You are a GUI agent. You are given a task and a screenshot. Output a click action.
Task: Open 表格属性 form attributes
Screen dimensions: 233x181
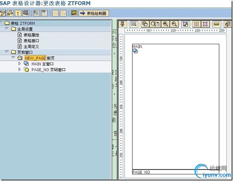tap(31, 35)
